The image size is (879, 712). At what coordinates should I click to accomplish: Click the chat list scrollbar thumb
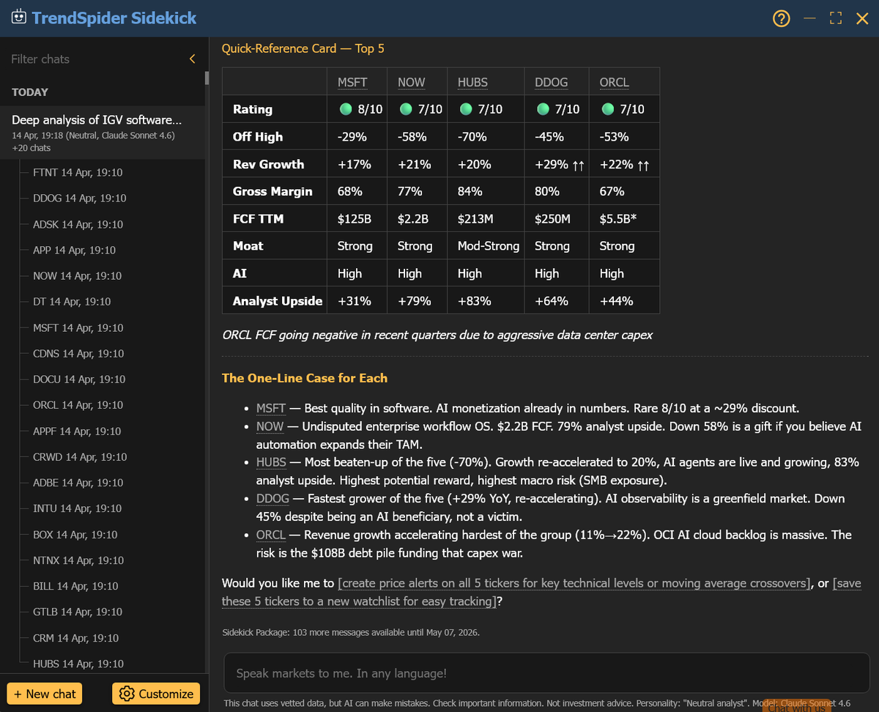tap(207, 78)
